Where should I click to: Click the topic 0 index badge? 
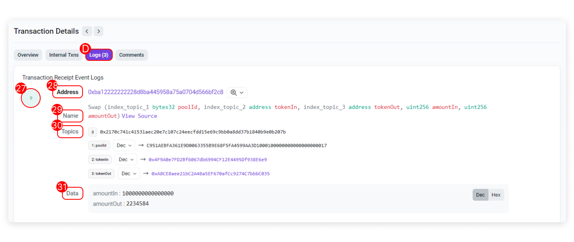tap(93, 132)
